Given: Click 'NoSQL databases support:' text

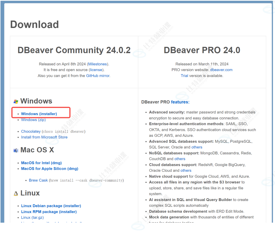Looking at the screenshot, I should coord(174,153).
